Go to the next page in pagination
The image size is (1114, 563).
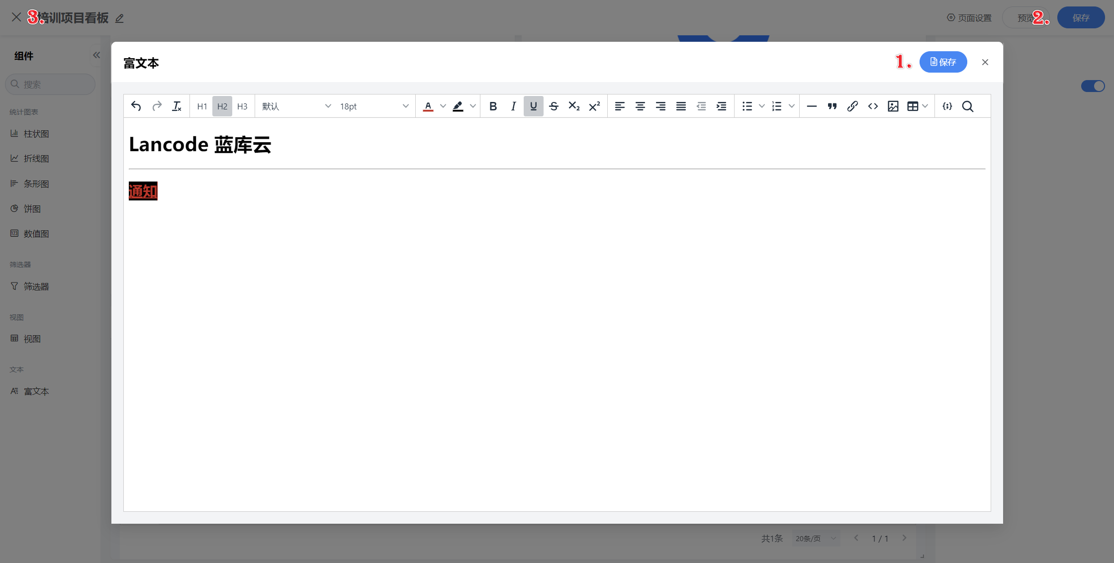905,538
